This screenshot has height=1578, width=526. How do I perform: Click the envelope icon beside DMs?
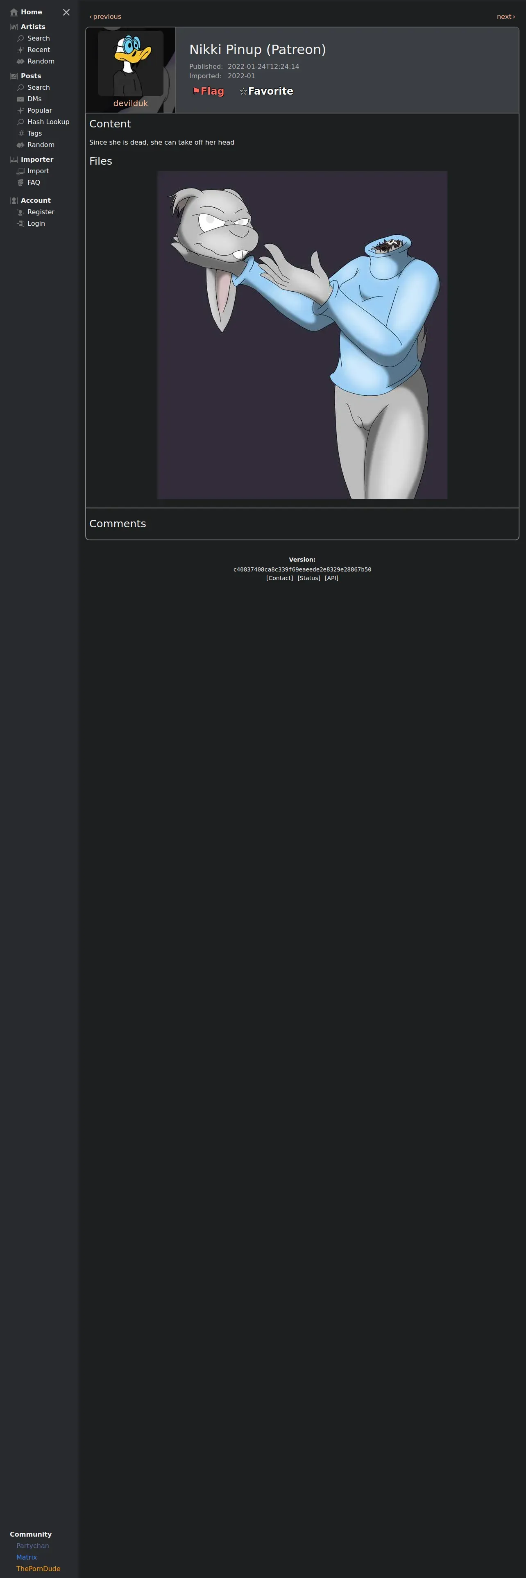pyautogui.click(x=20, y=99)
